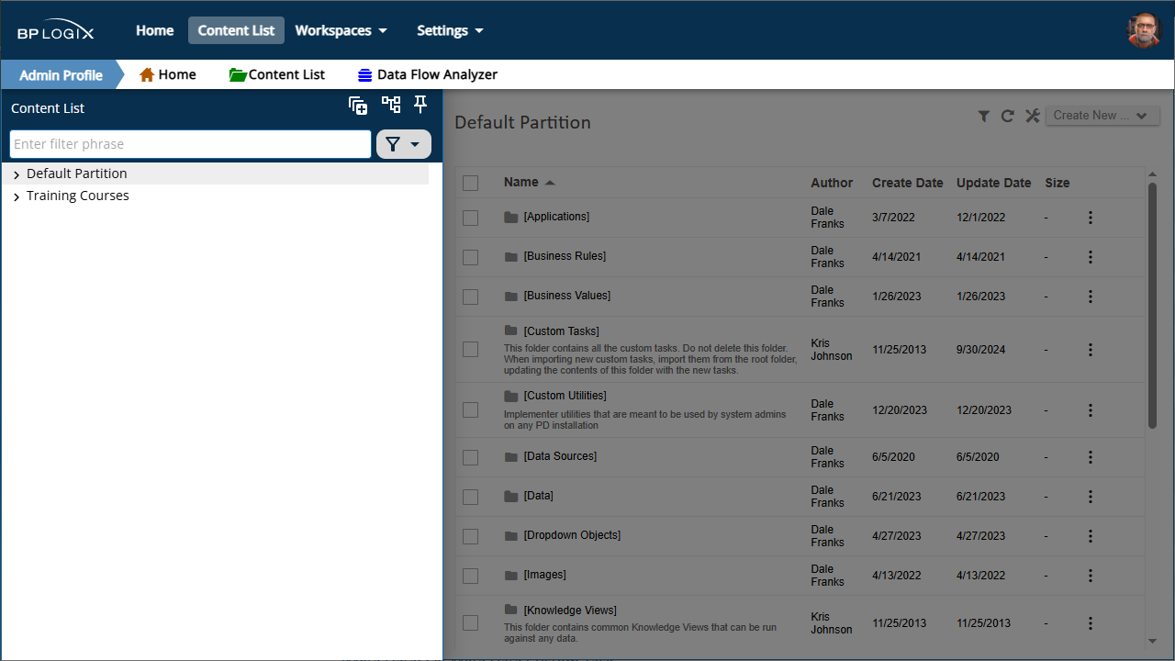1175x661 pixels.
Task: Open the [Custom Tasks] folder link
Action: pyautogui.click(x=561, y=331)
